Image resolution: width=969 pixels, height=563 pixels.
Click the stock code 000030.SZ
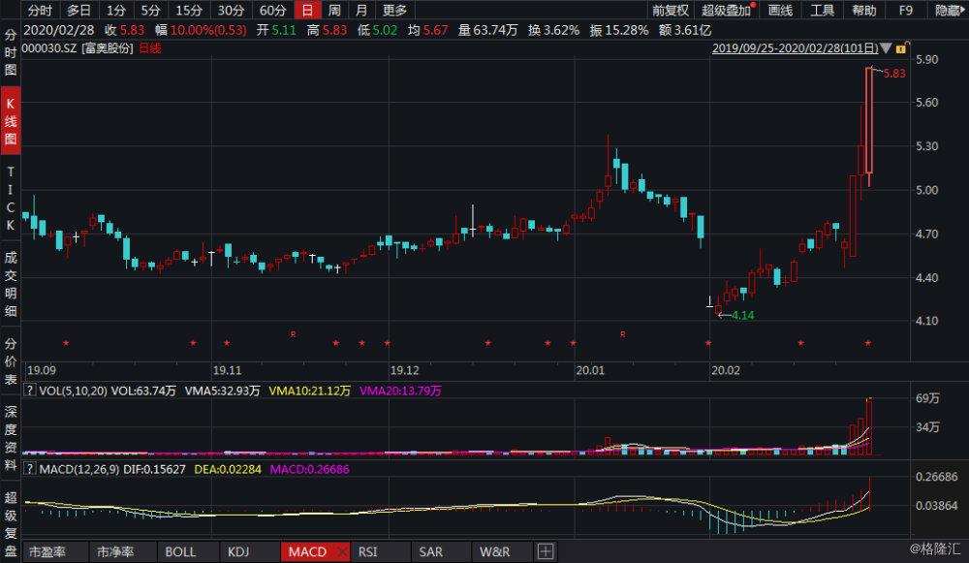pyautogui.click(x=50, y=48)
